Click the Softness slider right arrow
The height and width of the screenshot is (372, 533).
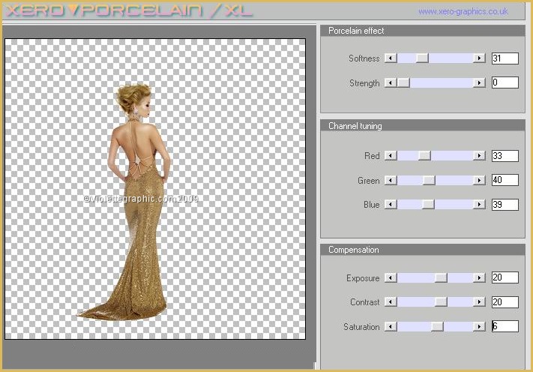(x=479, y=58)
